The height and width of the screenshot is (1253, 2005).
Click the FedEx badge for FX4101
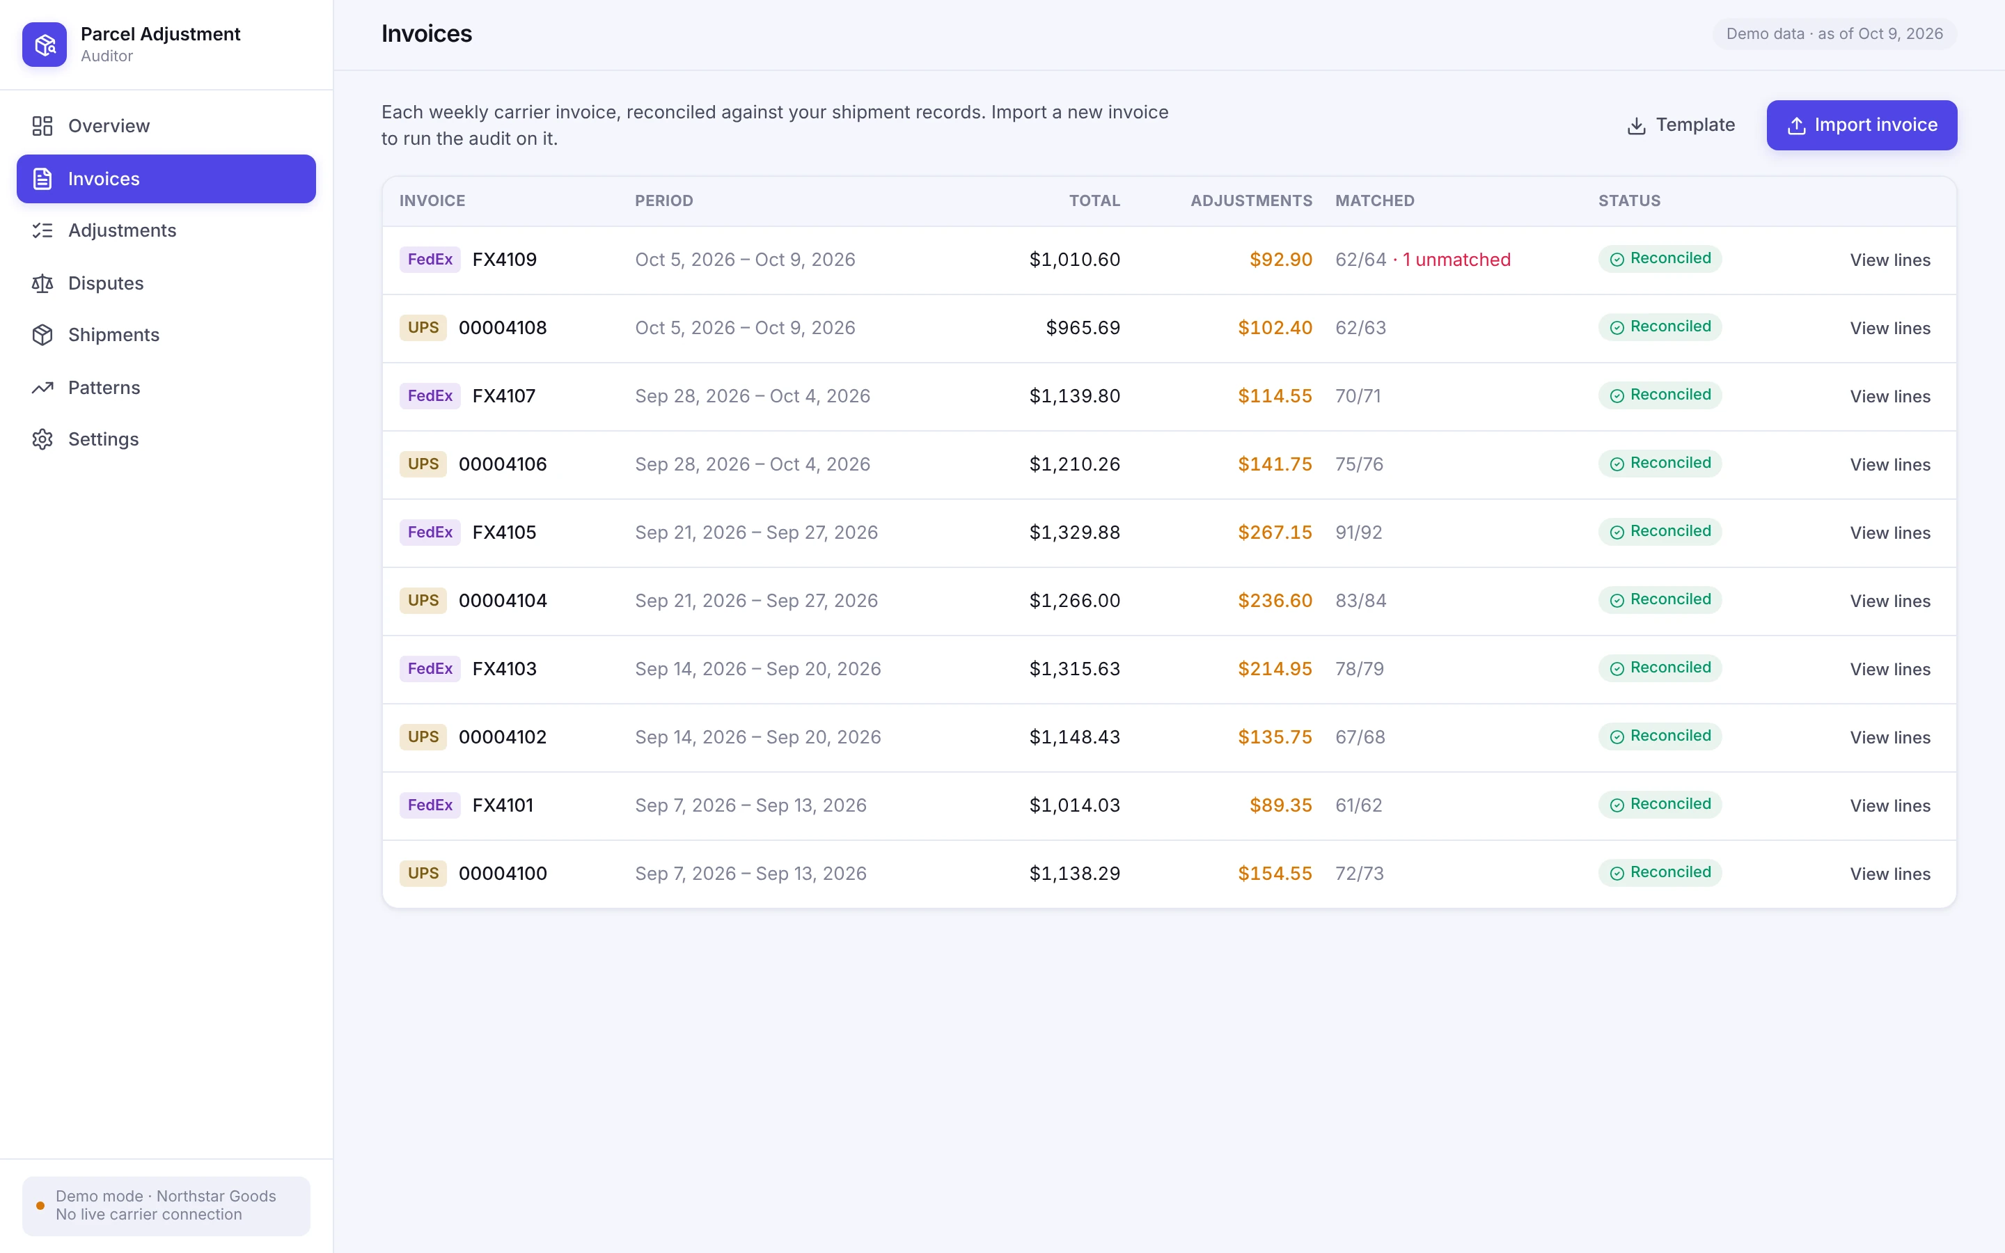pos(430,805)
